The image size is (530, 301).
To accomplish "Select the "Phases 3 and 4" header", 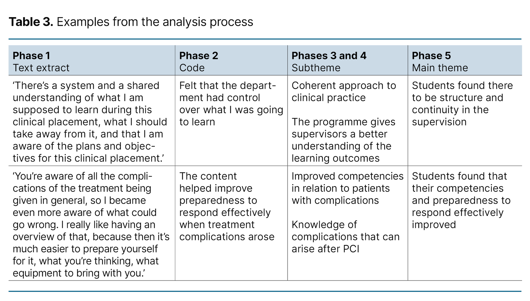I will (329, 56).
